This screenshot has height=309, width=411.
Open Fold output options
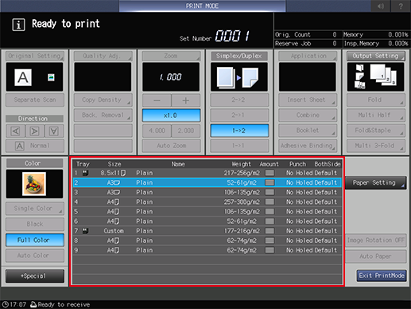point(376,100)
